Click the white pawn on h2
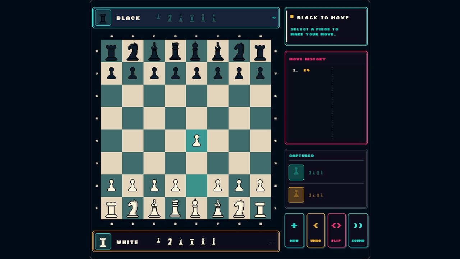 260,186
